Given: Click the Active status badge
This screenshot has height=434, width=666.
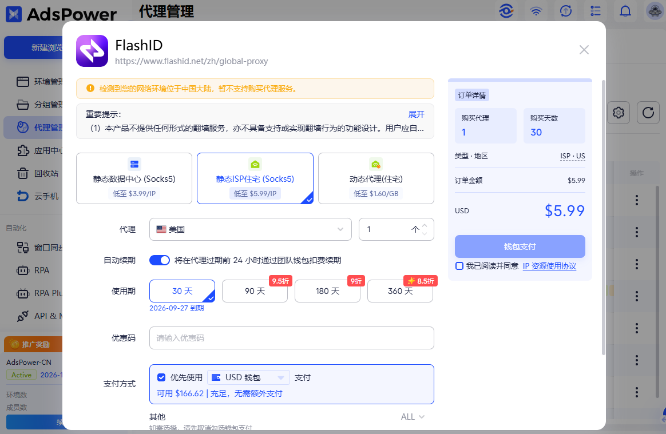Looking at the screenshot, I should point(21,375).
